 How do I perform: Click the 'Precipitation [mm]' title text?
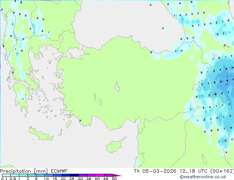point(24,171)
